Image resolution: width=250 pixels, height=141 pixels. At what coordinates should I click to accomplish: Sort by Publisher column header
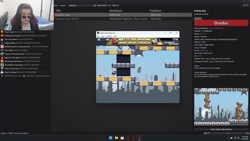155,11
